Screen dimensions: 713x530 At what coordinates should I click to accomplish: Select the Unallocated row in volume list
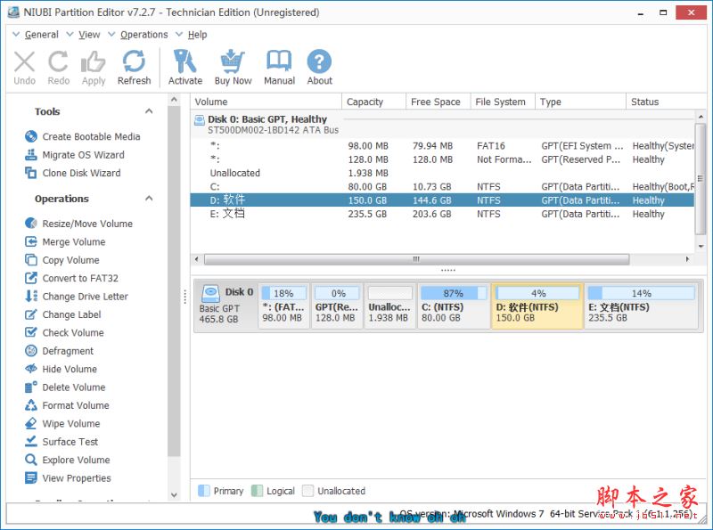[442, 173]
